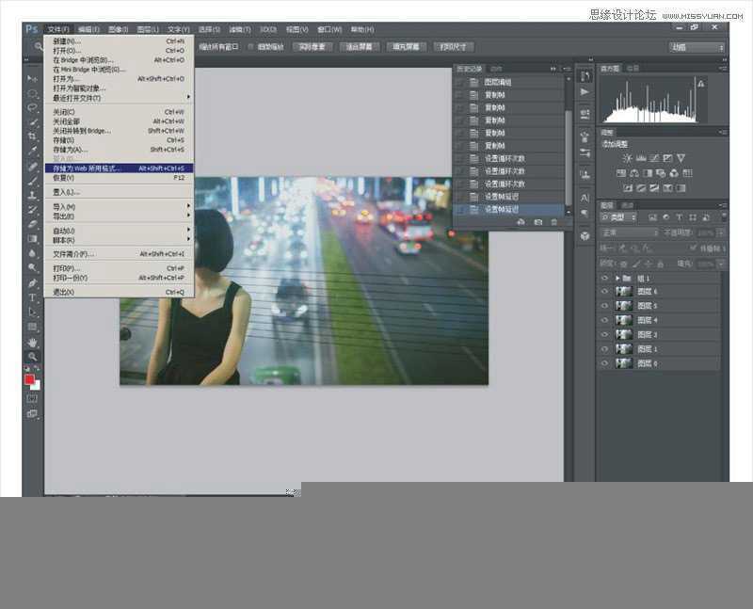This screenshot has width=753, height=609.
Task: Open the 窗口(W) menu
Action: pos(329,29)
